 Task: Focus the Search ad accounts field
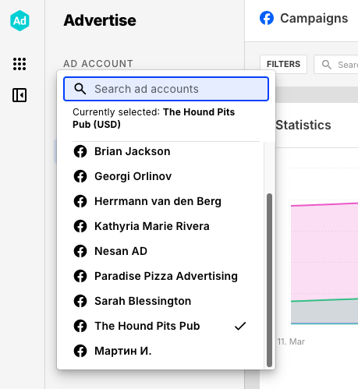coord(166,89)
